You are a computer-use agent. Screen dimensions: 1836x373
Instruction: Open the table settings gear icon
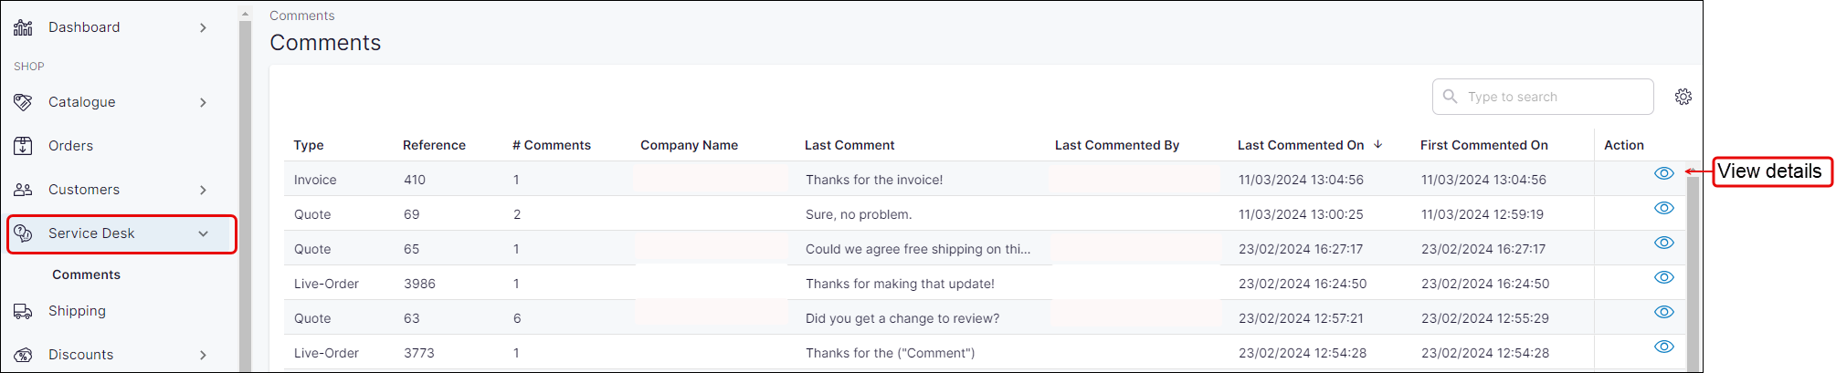click(1683, 97)
